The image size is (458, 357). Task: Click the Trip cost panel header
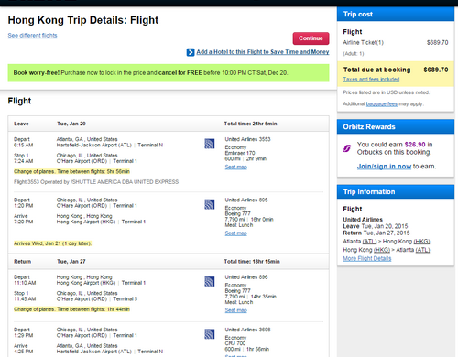point(396,15)
